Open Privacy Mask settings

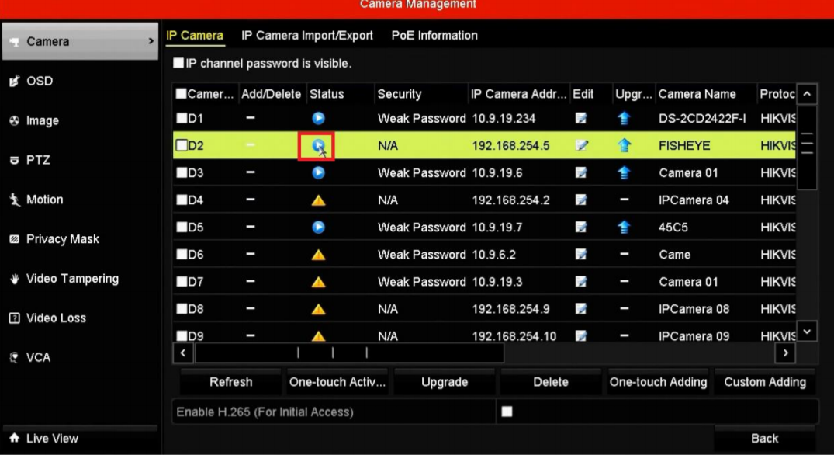point(14,238)
